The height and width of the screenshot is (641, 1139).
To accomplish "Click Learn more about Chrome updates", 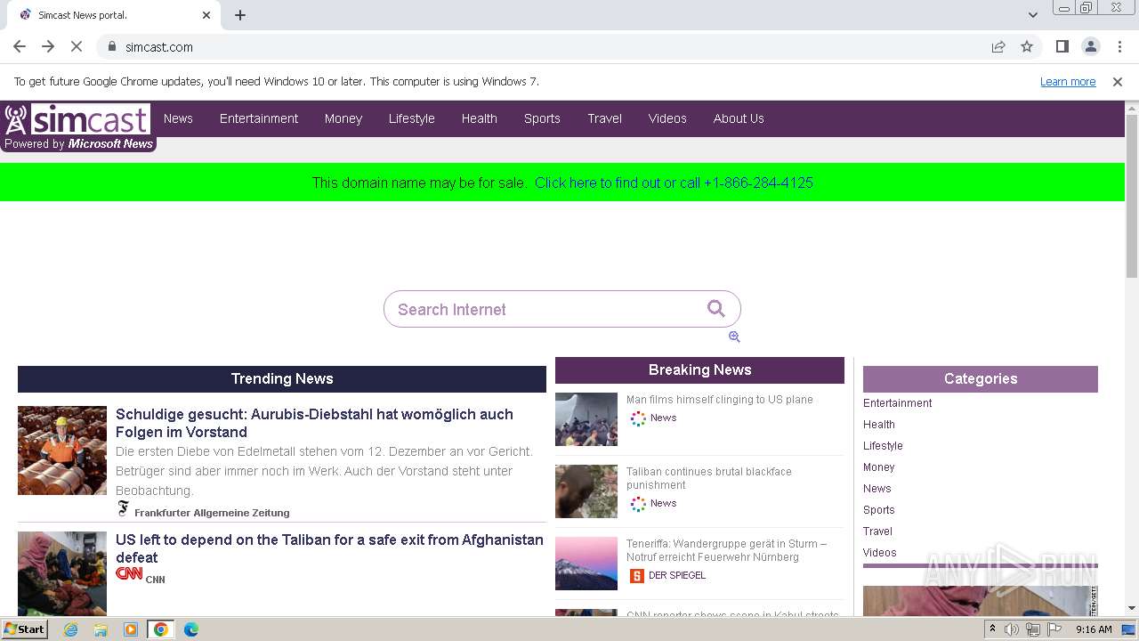I will (x=1068, y=81).
